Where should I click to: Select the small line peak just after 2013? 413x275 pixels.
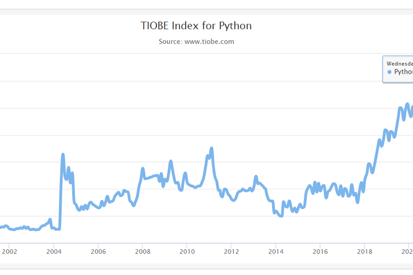coord(256,177)
